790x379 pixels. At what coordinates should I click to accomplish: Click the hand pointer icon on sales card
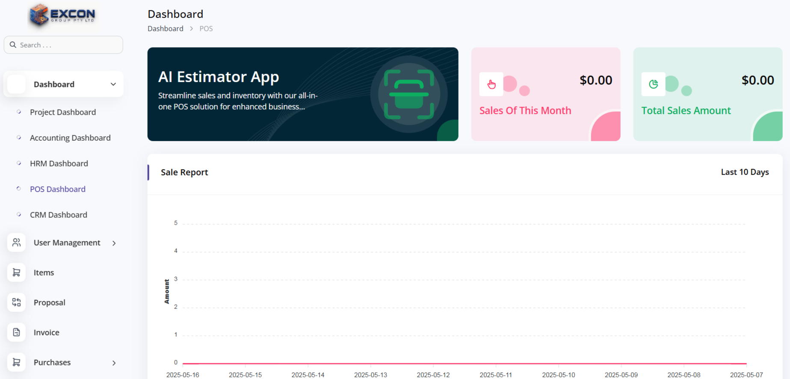[x=491, y=84]
